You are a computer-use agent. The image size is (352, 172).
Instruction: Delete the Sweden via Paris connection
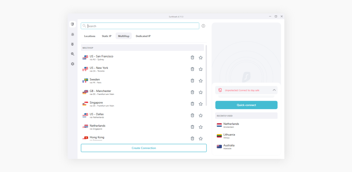(x=192, y=81)
